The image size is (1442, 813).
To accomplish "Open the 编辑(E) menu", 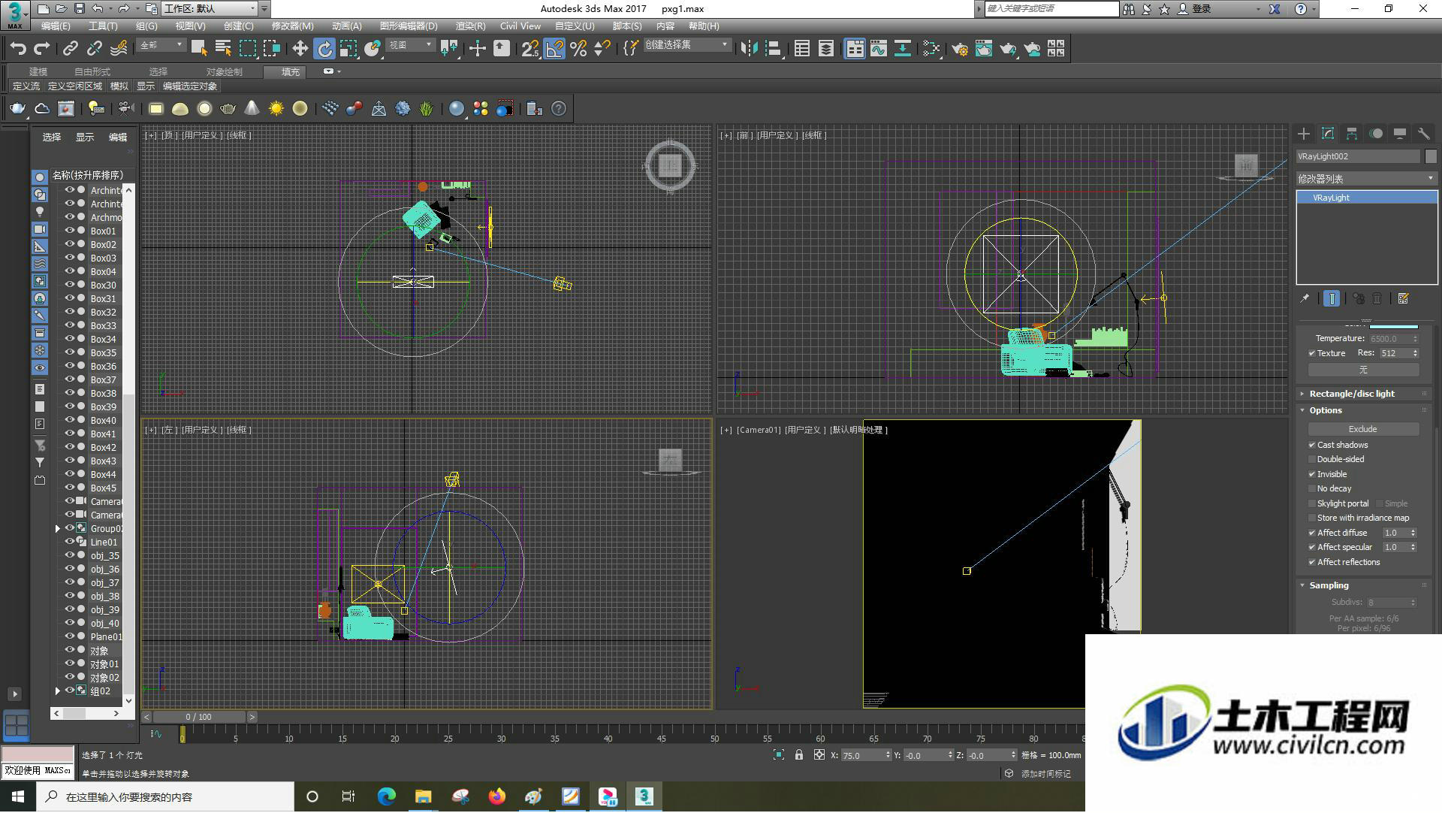I will (55, 26).
